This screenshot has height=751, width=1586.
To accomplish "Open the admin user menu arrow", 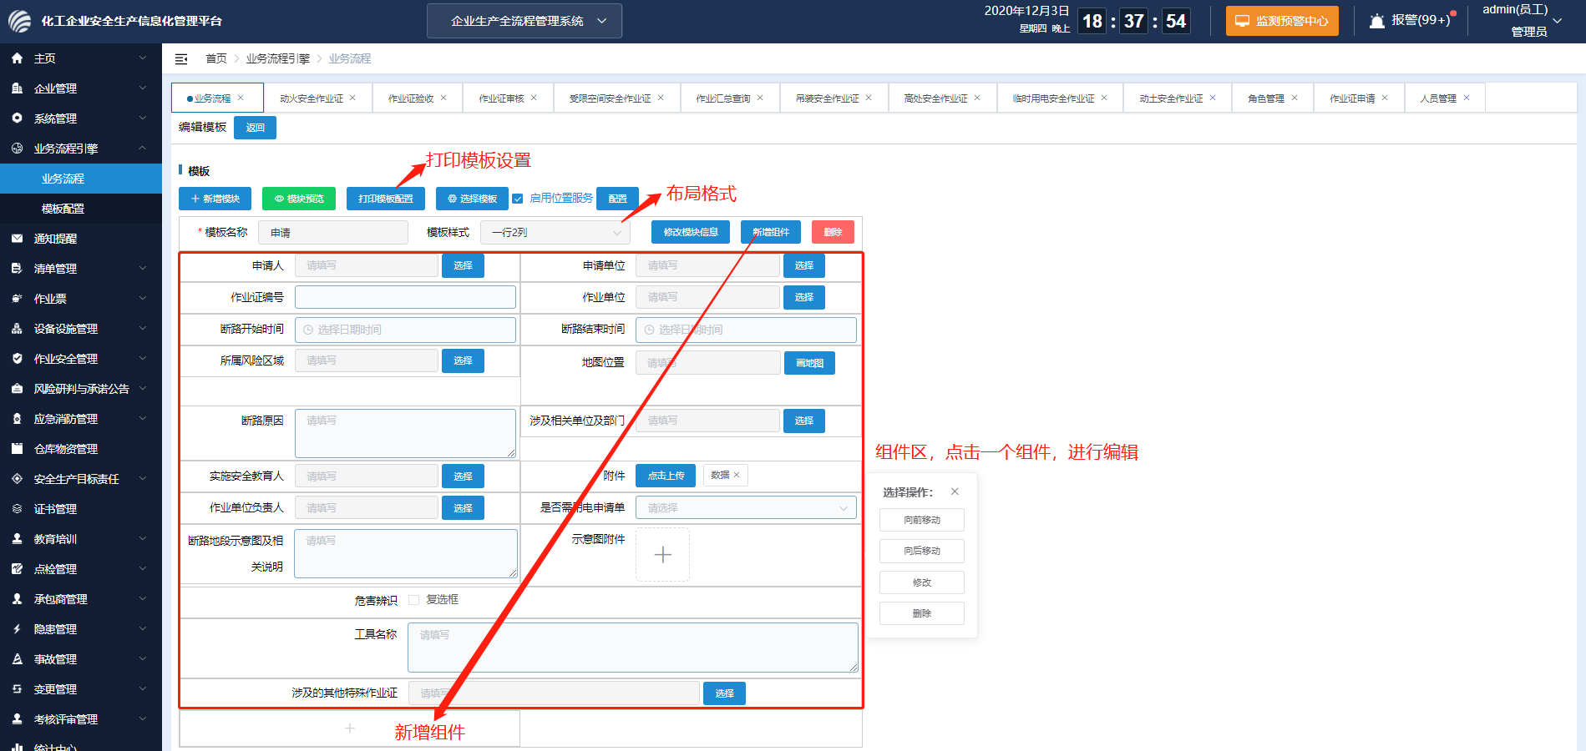I will coord(1557,21).
